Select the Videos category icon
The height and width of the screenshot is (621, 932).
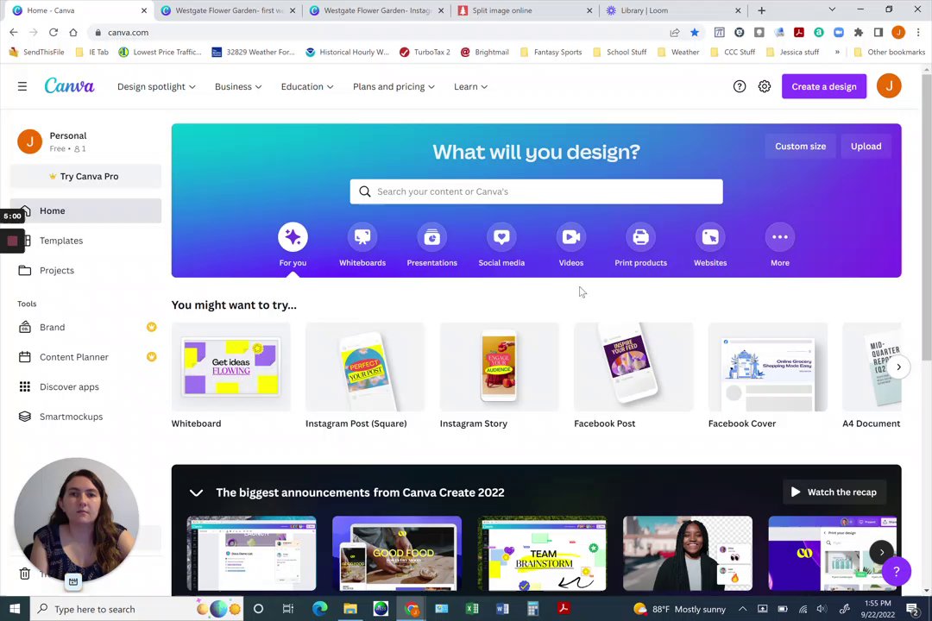pyautogui.click(x=571, y=237)
